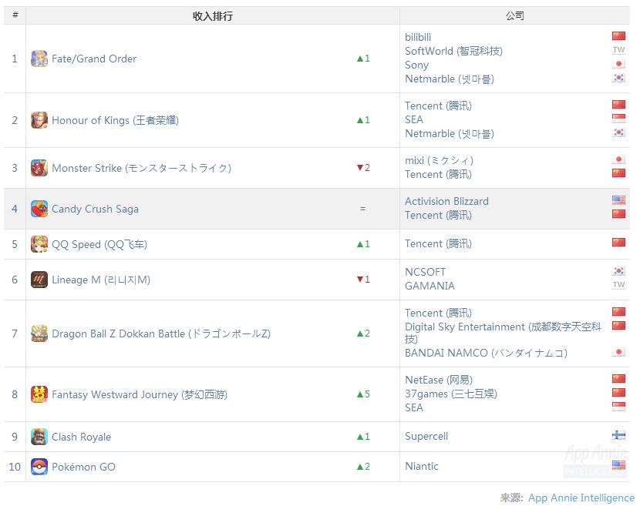640x506 pixels.
Task: Open the NCSOFT company link
Action: pyautogui.click(x=425, y=272)
